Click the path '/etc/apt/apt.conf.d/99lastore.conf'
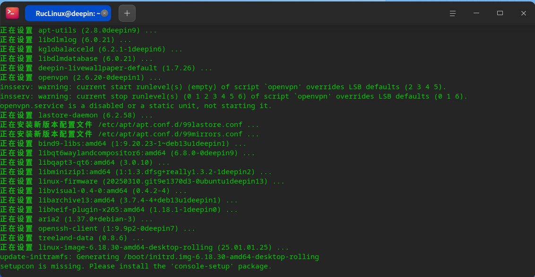The width and height of the screenshot is (535, 277). point(170,125)
